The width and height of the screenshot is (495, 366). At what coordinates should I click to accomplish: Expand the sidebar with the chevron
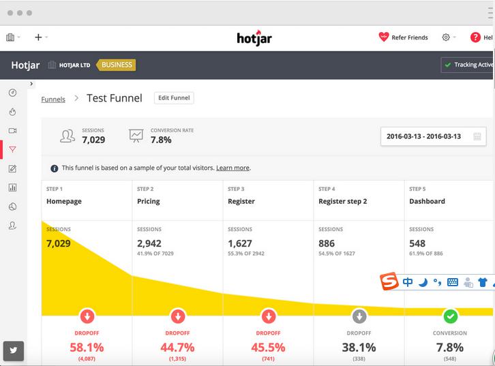31,84
